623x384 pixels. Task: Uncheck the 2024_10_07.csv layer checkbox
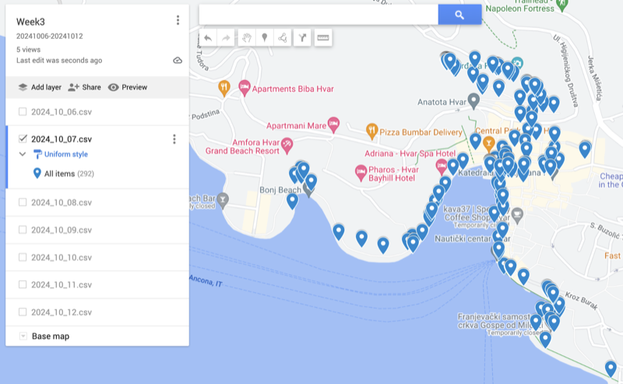coord(23,139)
